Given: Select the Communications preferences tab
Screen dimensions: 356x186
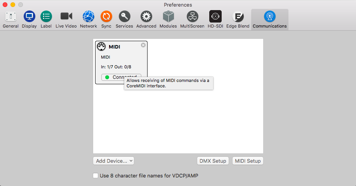Looking at the screenshot, I should (x=270, y=19).
